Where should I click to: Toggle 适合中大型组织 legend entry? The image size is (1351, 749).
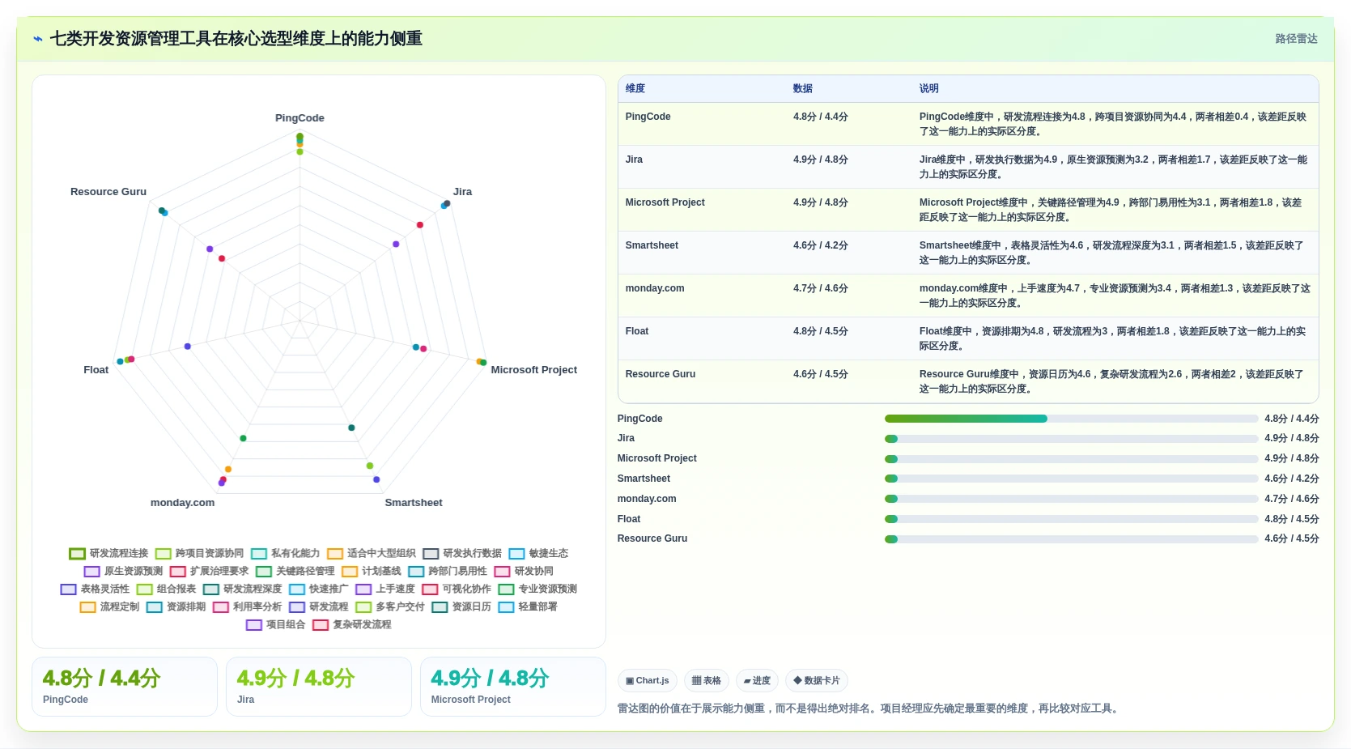(x=371, y=554)
